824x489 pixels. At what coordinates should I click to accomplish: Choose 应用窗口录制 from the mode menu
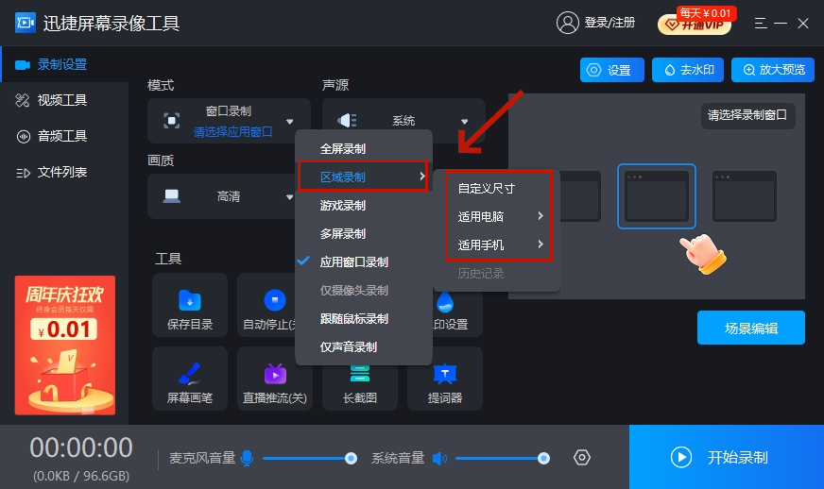tap(364, 262)
